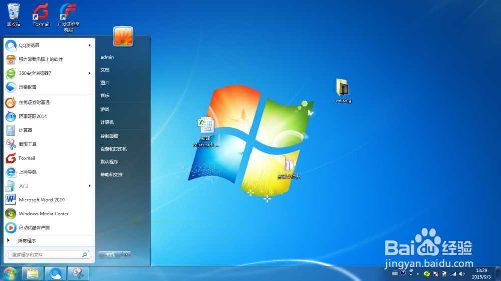Select the weixing folder on desktop
Image resolution: width=501 pixels, height=281 pixels.
(343, 91)
